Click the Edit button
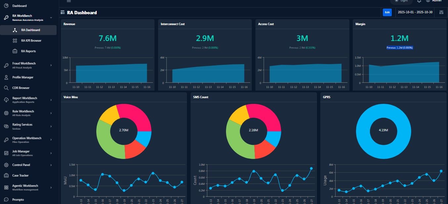 pyautogui.click(x=387, y=12)
